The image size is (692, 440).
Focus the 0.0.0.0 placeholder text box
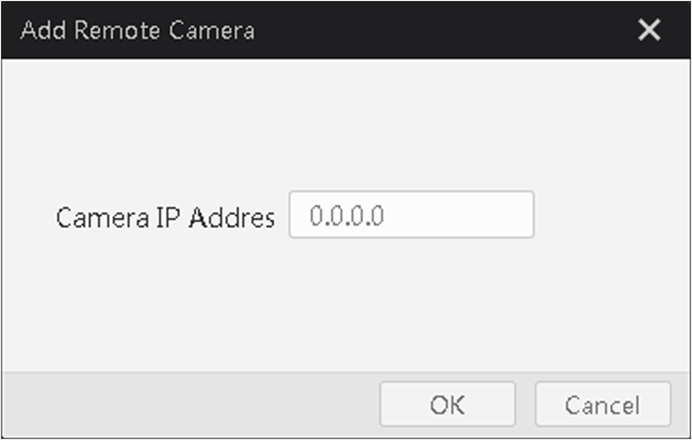(x=411, y=215)
